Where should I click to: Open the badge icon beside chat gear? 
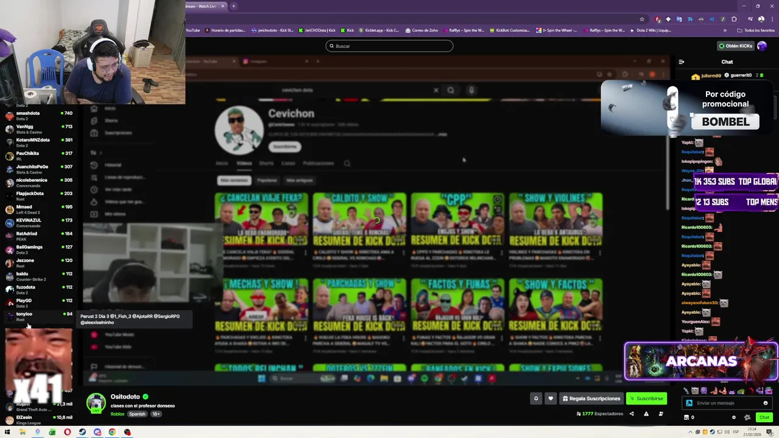747,417
